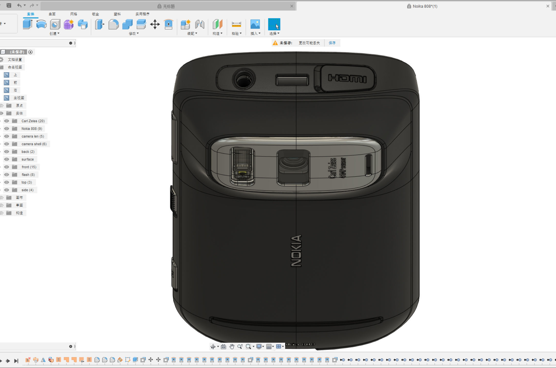Select the first timeline feature marker
556x368 pixels.
coord(28,360)
